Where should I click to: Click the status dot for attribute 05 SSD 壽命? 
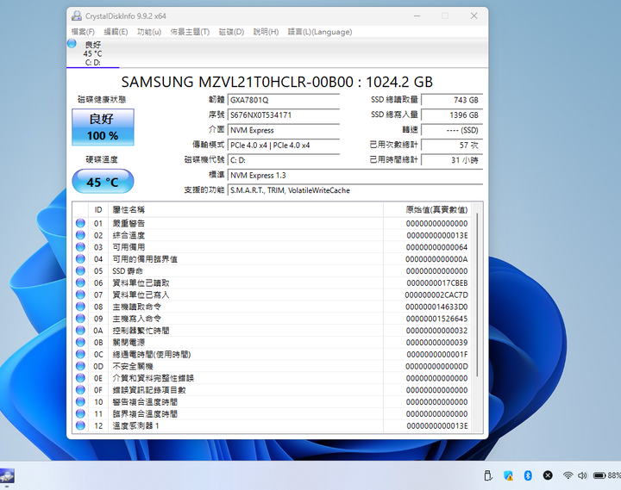point(80,270)
